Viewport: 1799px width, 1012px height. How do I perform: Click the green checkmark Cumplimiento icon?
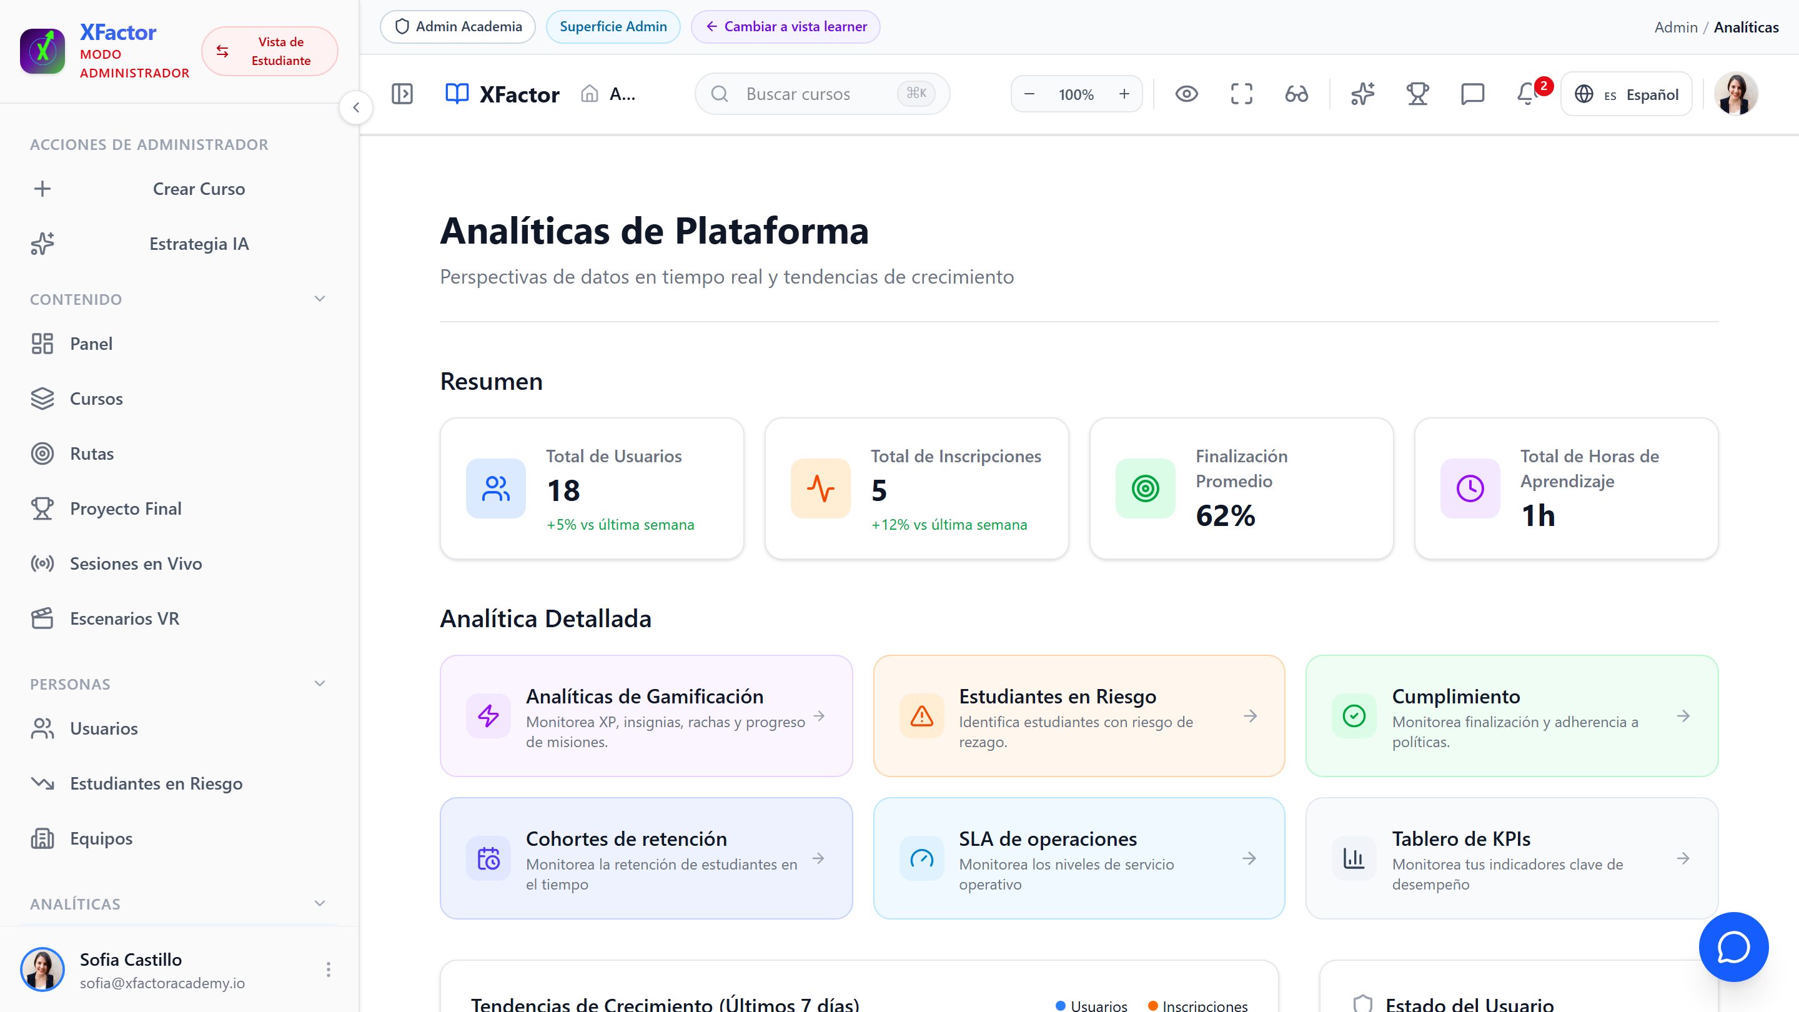(x=1354, y=716)
